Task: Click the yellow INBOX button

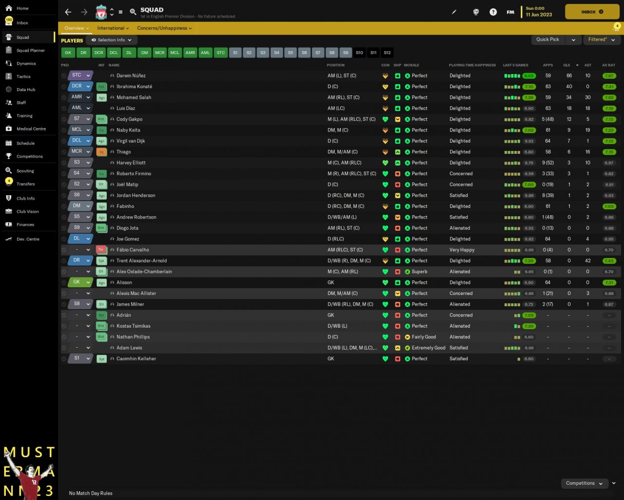Action: [592, 12]
